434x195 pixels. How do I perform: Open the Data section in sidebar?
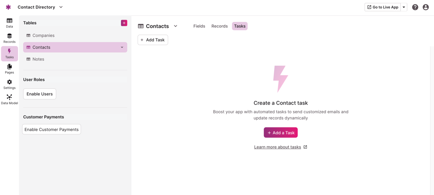pyautogui.click(x=10, y=23)
